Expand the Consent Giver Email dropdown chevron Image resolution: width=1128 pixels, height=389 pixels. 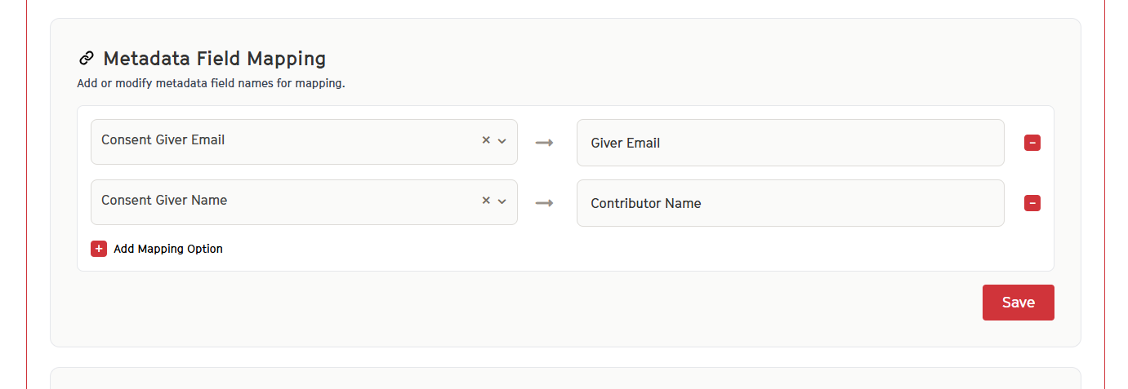pyautogui.click(x=502, y=140)
